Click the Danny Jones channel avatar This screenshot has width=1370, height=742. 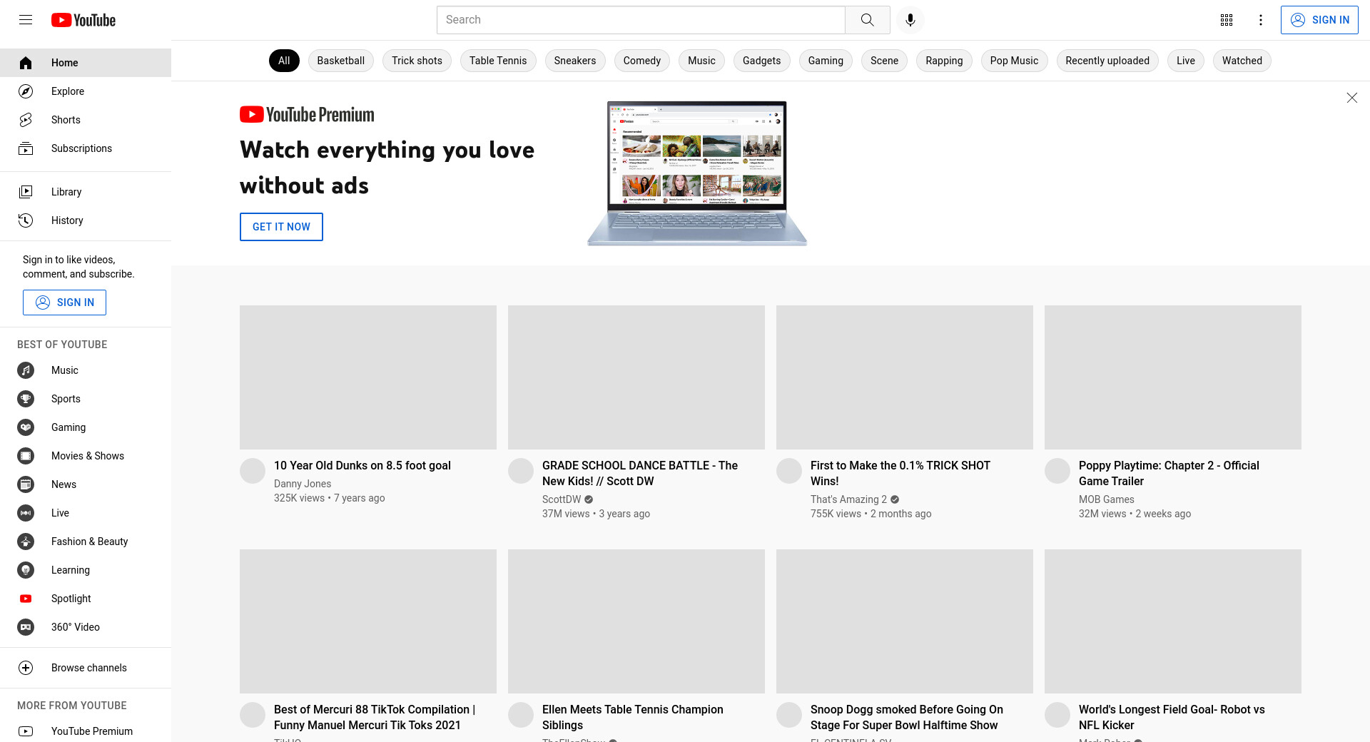coord(253,471)
